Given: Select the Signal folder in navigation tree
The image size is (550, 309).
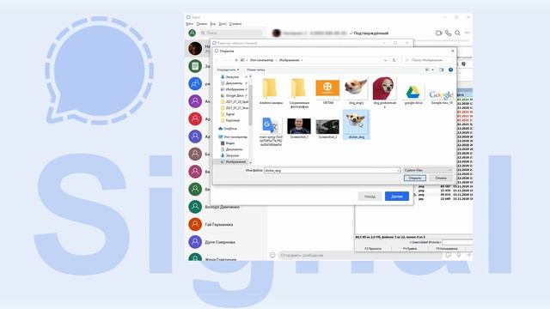Looking at the screenshot, I should [x=228, y=114].
